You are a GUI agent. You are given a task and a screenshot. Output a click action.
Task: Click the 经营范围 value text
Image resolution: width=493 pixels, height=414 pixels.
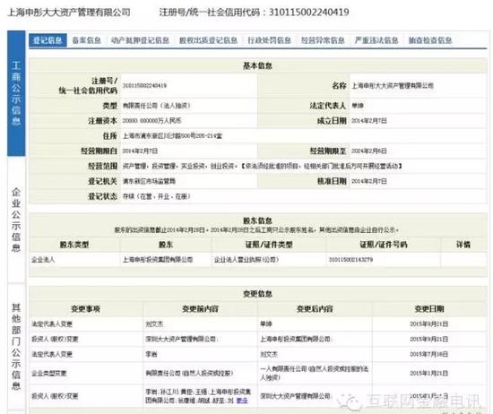[263, 166]
